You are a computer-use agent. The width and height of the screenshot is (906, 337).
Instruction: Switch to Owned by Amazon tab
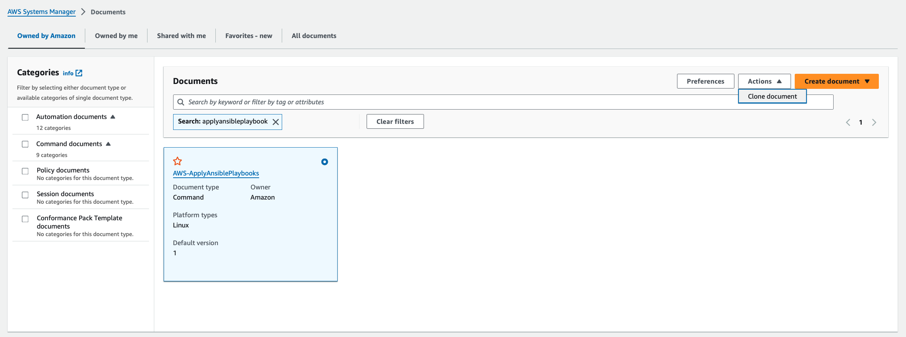46,36
